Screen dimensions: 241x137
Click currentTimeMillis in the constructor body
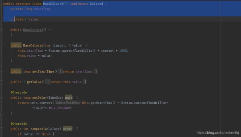[77, 50]
